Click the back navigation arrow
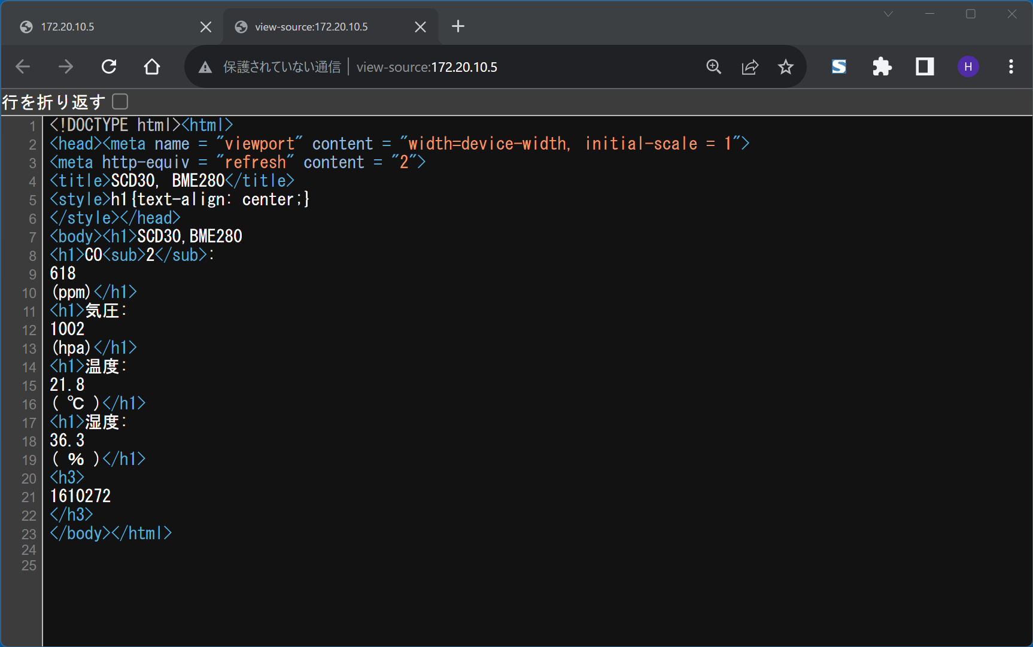 [23, 66]
